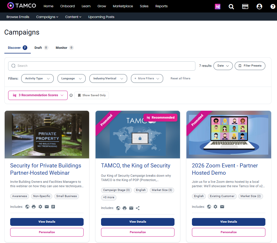
Task: Click gear icon on 2026 Zoom Event card
Action: [x=215, y=207]
